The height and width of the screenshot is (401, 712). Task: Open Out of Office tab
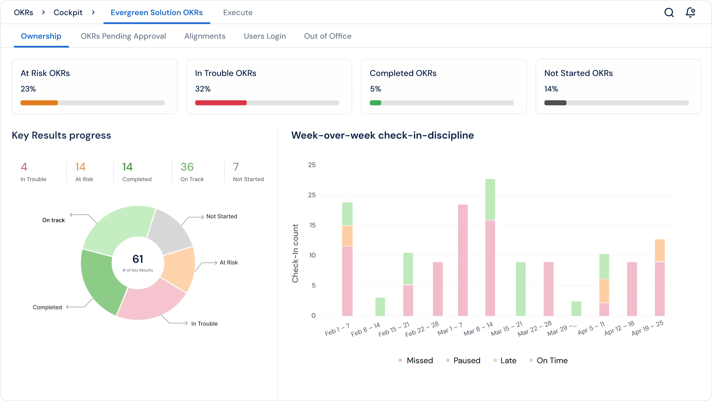click(328, 36)
